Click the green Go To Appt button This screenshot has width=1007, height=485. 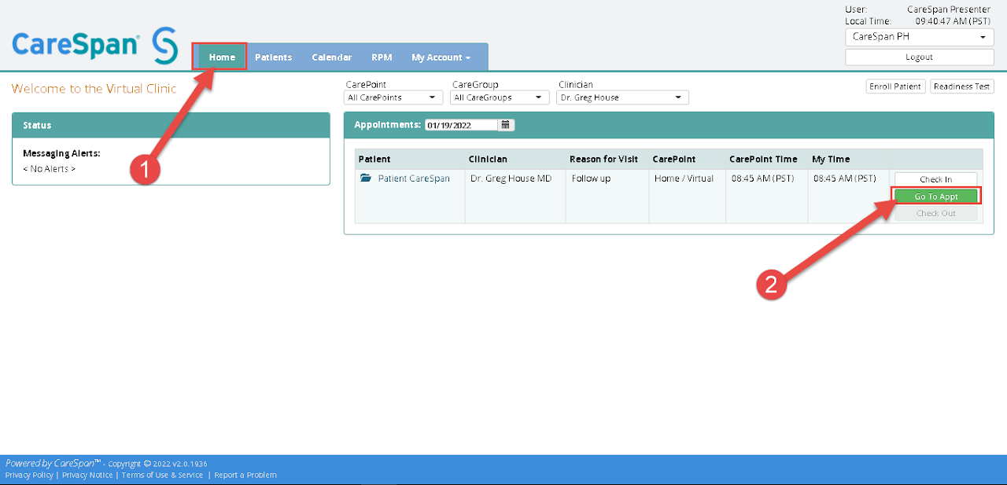(x=935, y=197)
